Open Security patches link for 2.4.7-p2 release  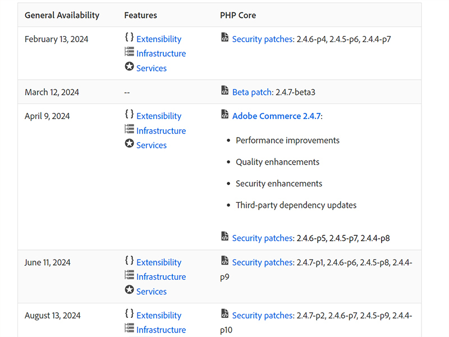pos(262,316)
